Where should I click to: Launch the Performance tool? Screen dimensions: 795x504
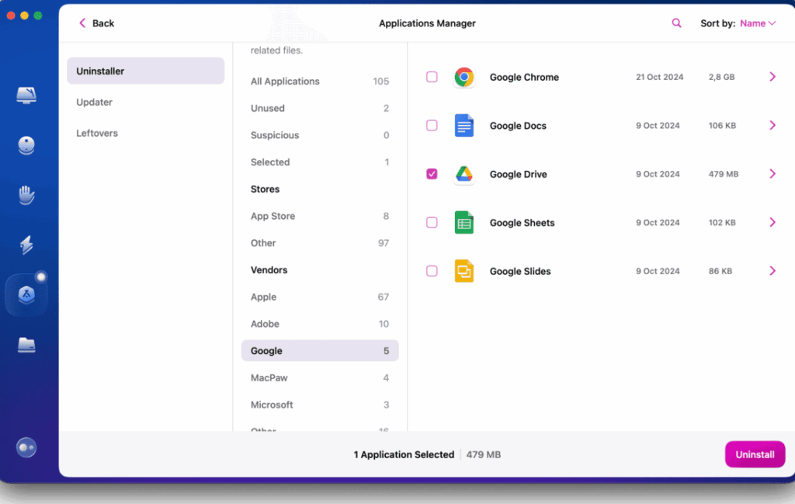[26, 245]
